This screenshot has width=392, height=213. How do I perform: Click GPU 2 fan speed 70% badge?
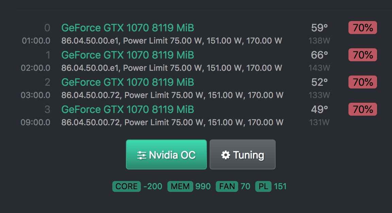point(362,82)
